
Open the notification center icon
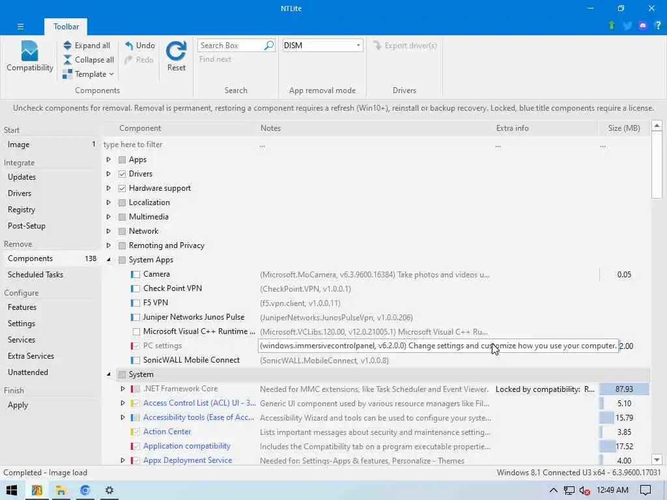[646, 490]
